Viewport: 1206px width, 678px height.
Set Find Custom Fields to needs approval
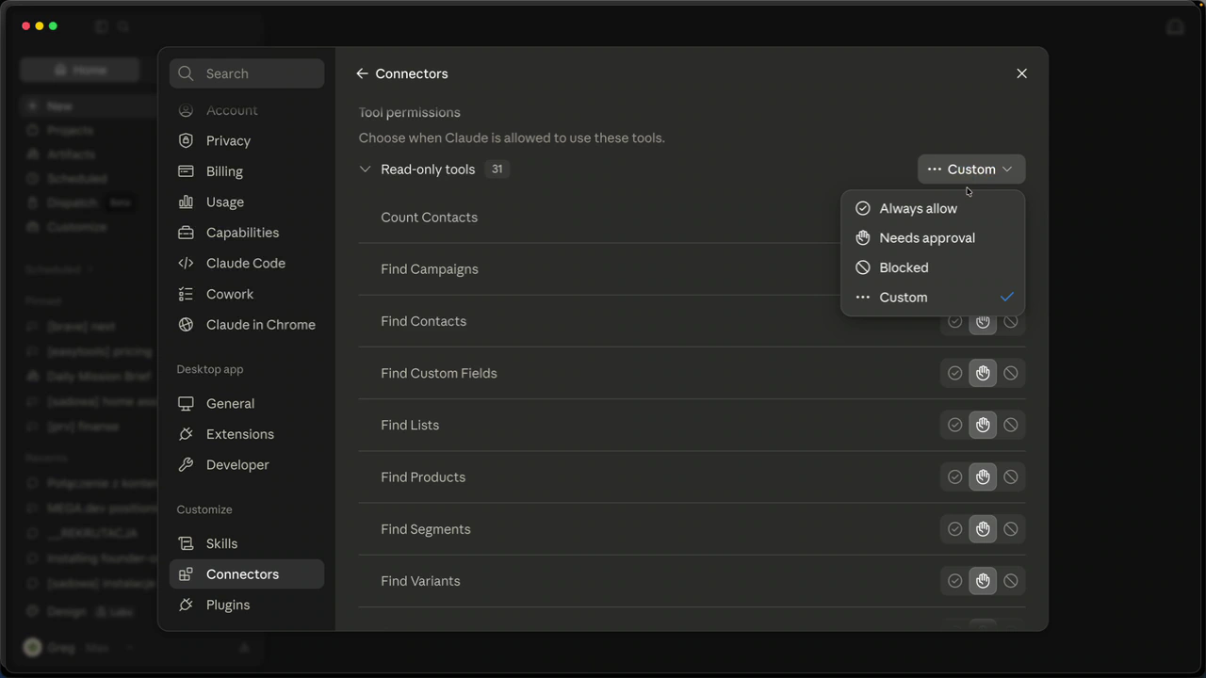(x=983, y=374)
